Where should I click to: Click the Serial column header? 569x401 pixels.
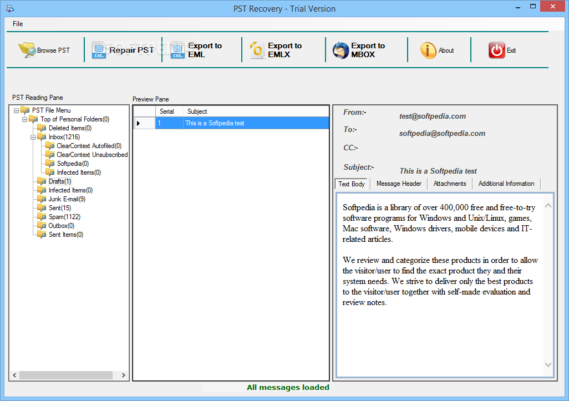[x=170, y=111]
